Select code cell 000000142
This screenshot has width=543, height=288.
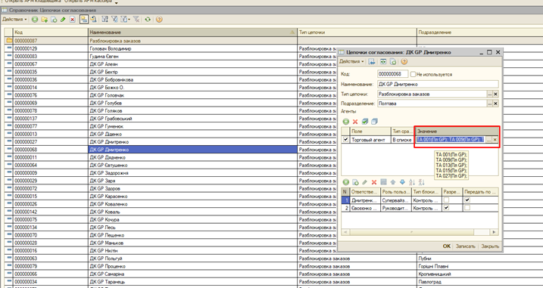point(51,212)
